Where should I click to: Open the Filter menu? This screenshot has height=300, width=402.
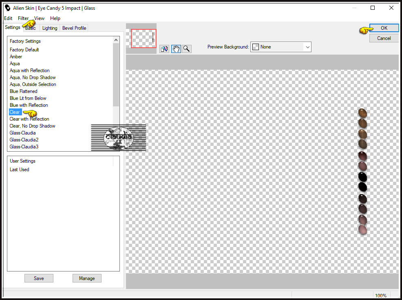23,18
